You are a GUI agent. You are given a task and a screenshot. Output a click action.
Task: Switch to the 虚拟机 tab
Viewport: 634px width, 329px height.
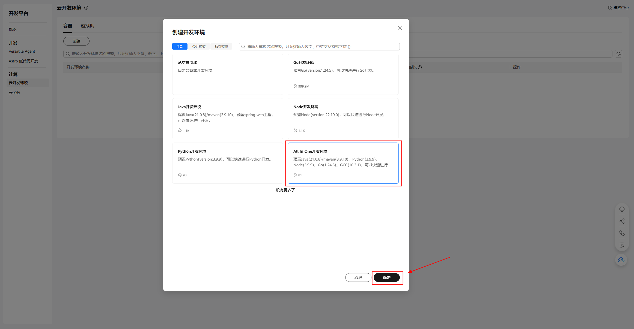87,26
